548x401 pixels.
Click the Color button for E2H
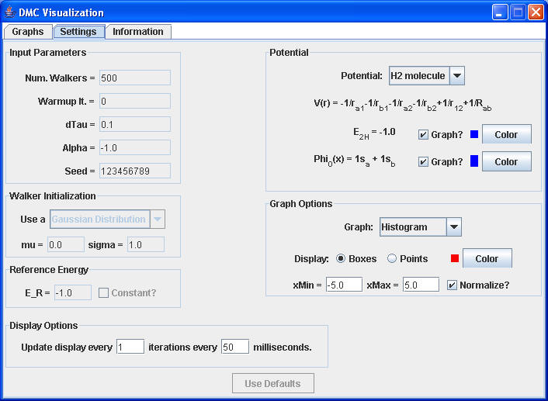[506, 134]
